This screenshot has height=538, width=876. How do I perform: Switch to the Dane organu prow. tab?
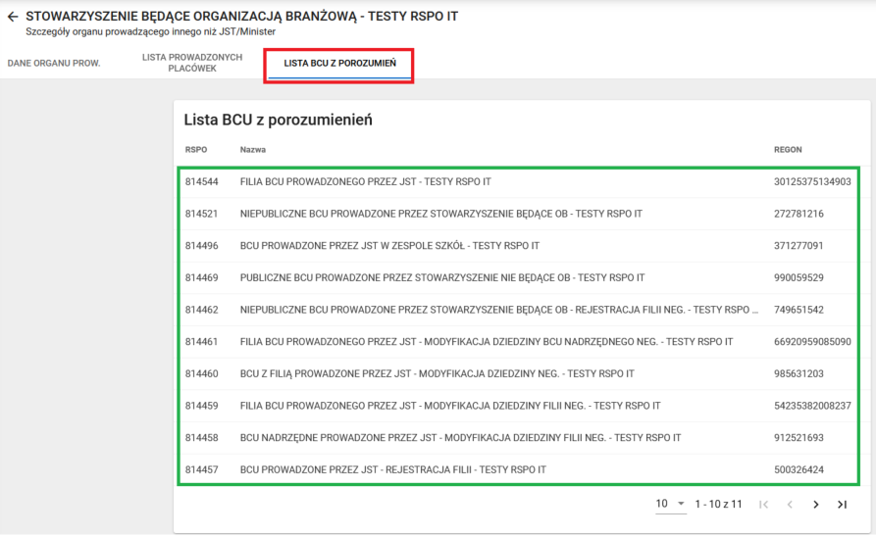[x=54, y=64]
